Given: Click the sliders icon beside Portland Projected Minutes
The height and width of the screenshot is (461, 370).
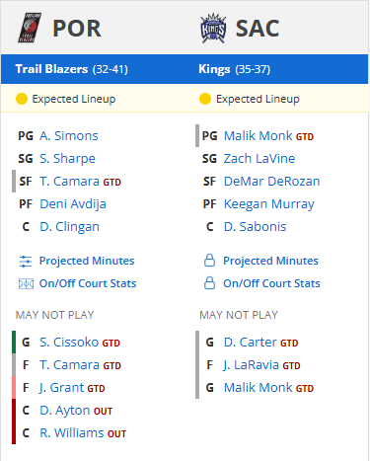Looking at the screenshot, I should 26,262.
